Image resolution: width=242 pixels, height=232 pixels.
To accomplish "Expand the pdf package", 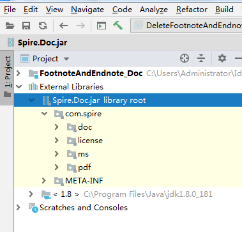I will pyautogui.click(x=57, y=167).
